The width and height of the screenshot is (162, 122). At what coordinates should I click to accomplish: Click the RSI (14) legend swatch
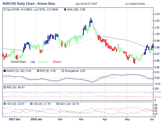point(5,87)
